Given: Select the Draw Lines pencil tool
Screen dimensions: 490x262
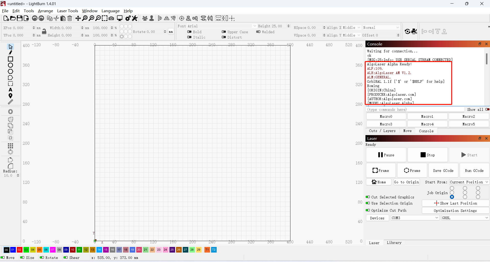Looking at the screenshot, I should [x=10, y=53].
